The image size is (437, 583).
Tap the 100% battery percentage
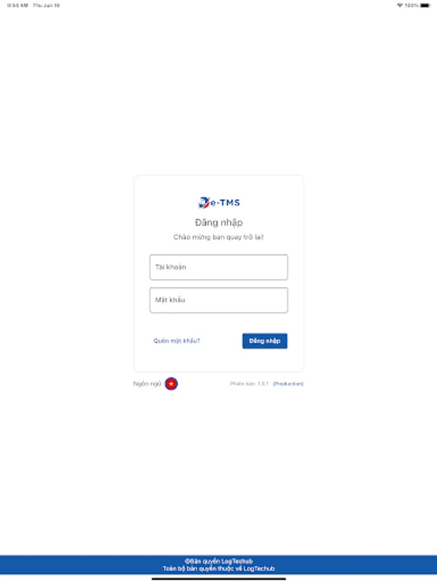tap(411, 5)
